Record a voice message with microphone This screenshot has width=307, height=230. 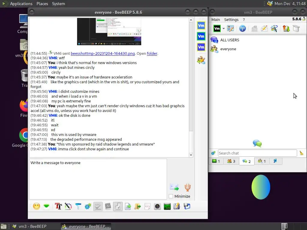tap(187, 187)
